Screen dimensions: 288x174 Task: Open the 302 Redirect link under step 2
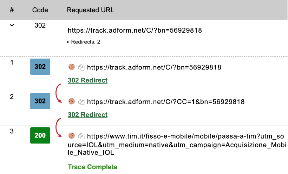tap(87, 115)
